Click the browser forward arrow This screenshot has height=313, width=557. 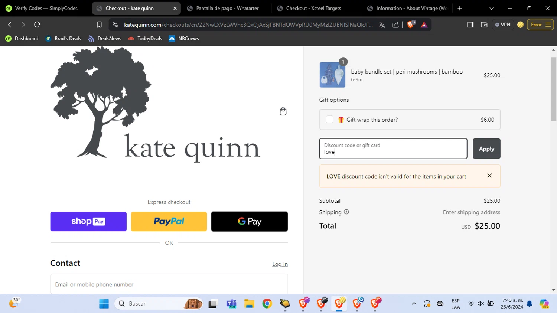[x=23, y=25]
